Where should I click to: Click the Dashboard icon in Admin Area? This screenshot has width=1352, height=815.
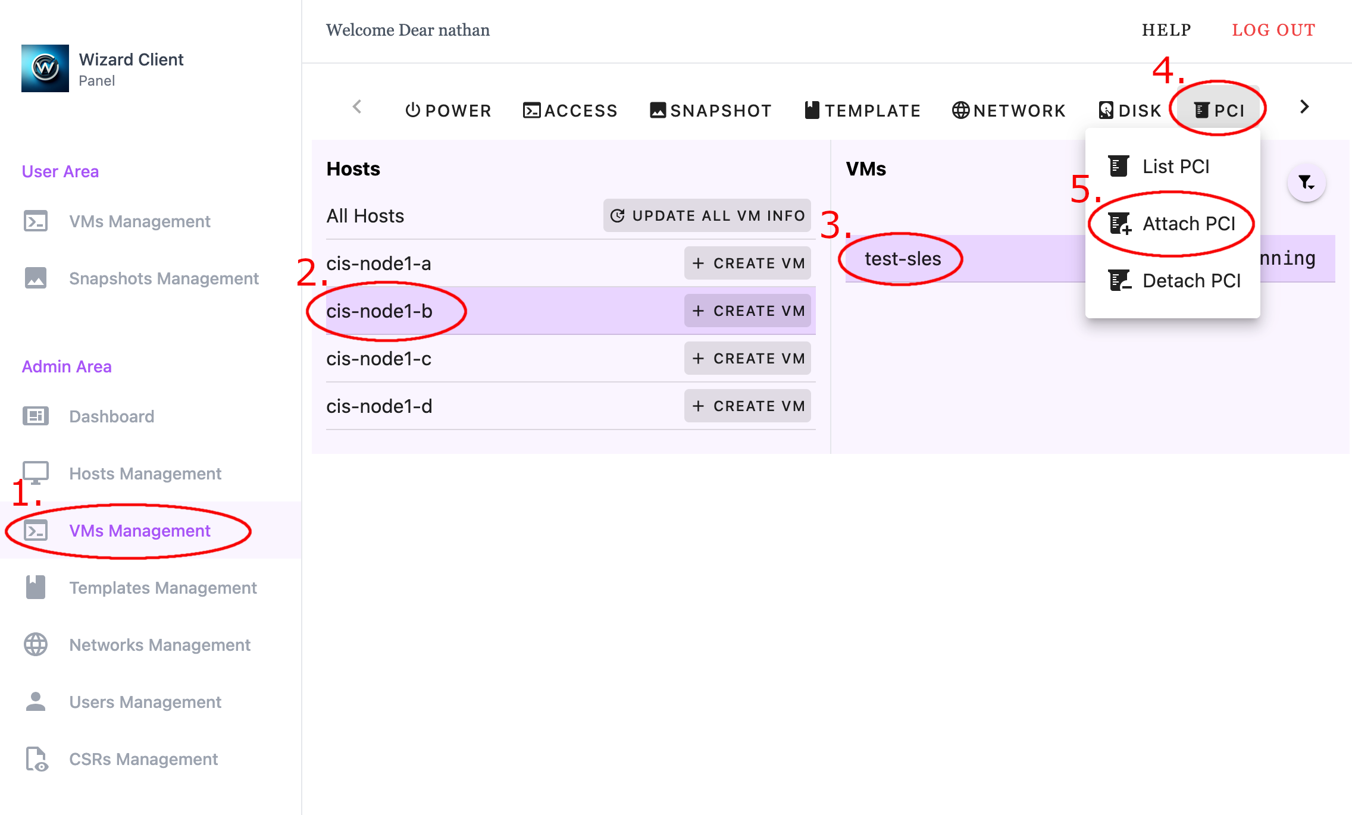(x=36, y=416)
